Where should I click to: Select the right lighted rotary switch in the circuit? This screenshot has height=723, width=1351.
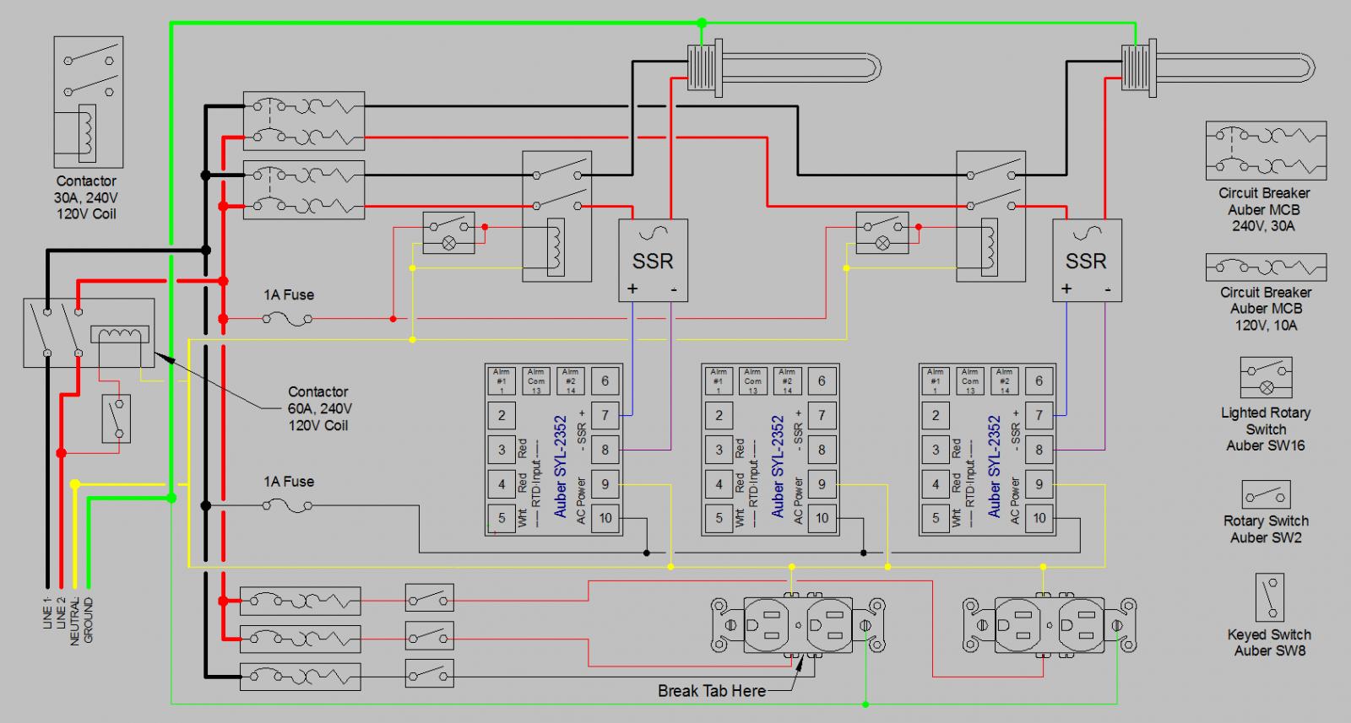pos(882,233)
